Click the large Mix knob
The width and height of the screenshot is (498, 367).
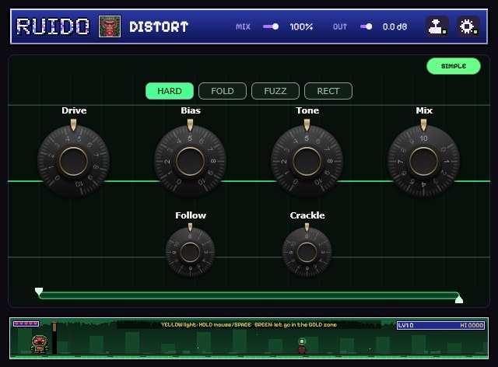(423, 161)
